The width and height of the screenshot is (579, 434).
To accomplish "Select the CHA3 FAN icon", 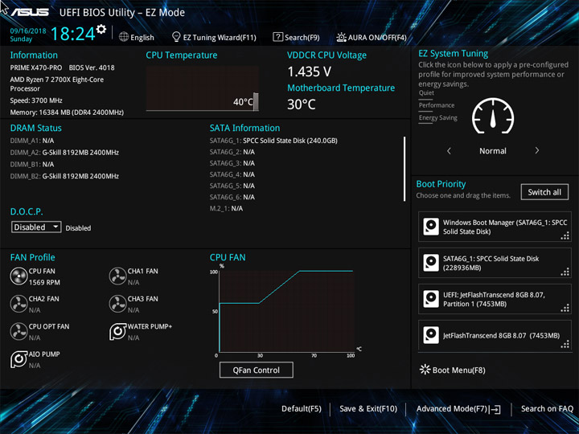I will (x=117, y=304).
